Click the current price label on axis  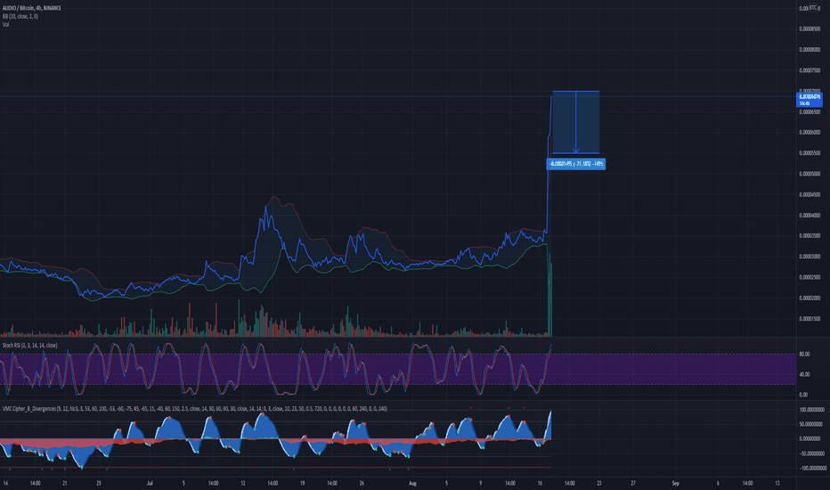click(809, 100)
